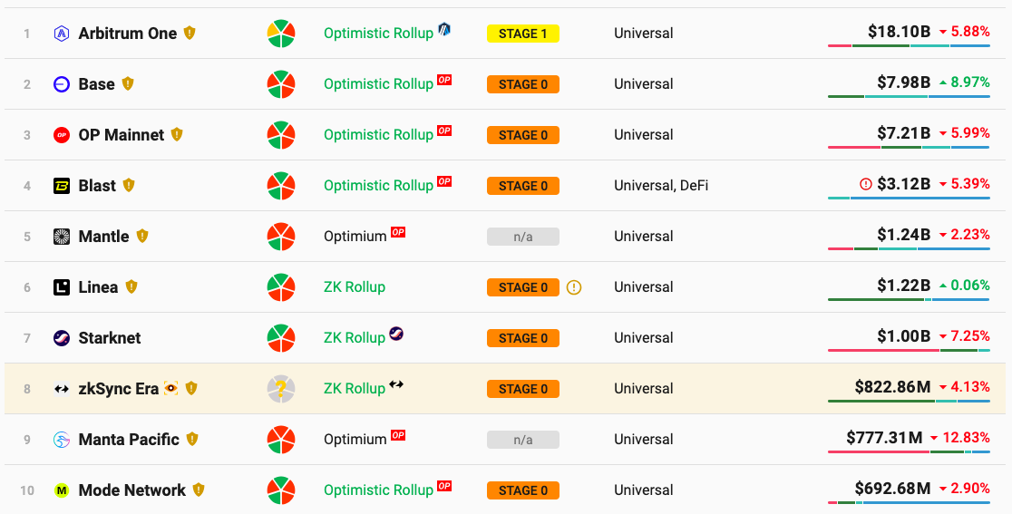This screenshot has width=1012, height=514.
Task: Click the OP stack badge on Mantle's row
Action: [398, 232]
